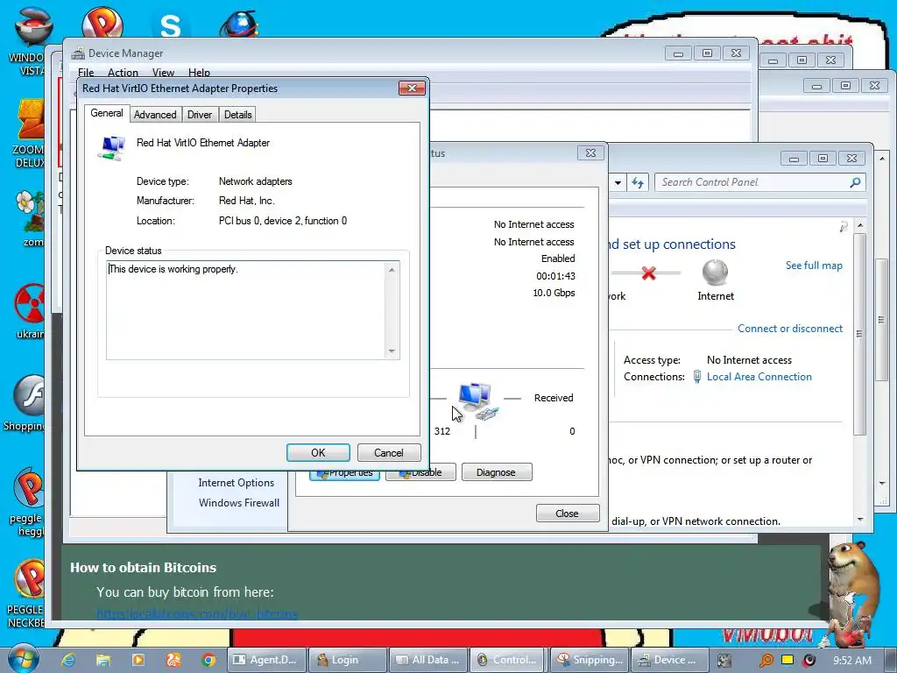Expand the Control Panel address bar dropdown
This screenshot has width=897, height=673.
click(618, 183)
